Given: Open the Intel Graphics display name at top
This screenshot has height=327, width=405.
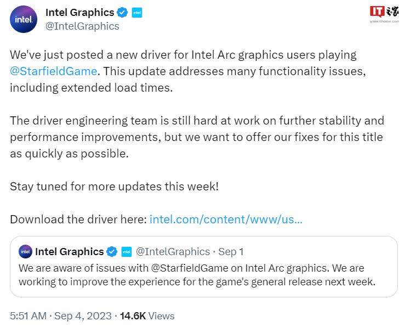Looking at the screenshot, I should pyautogui.click(x=80, y=13).
